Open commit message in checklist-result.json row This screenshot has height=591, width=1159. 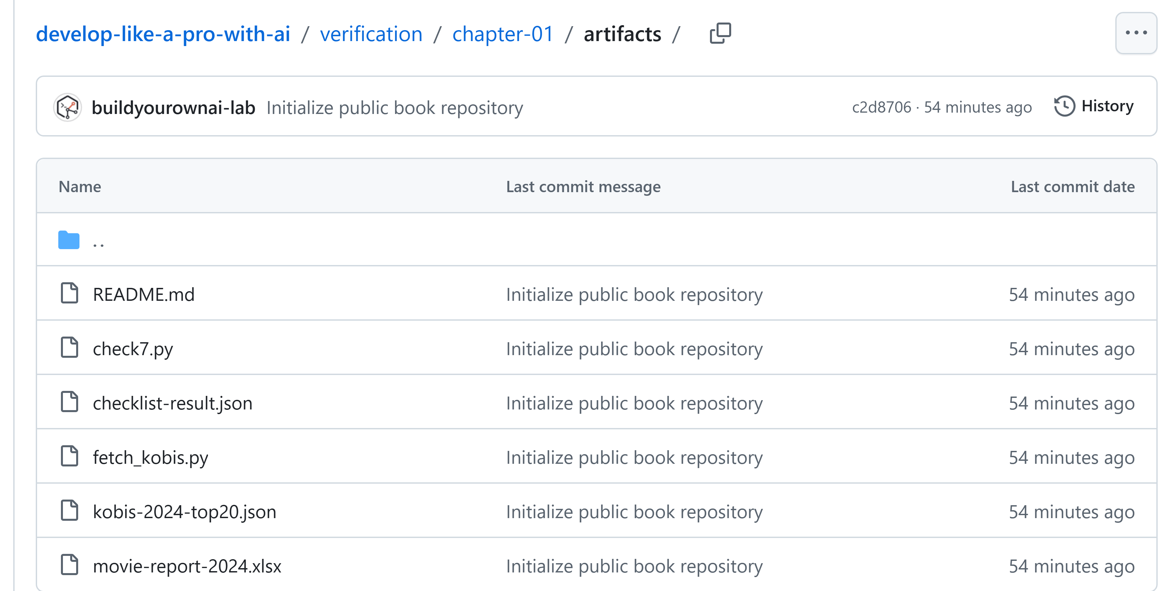click(x=634, y=403)
